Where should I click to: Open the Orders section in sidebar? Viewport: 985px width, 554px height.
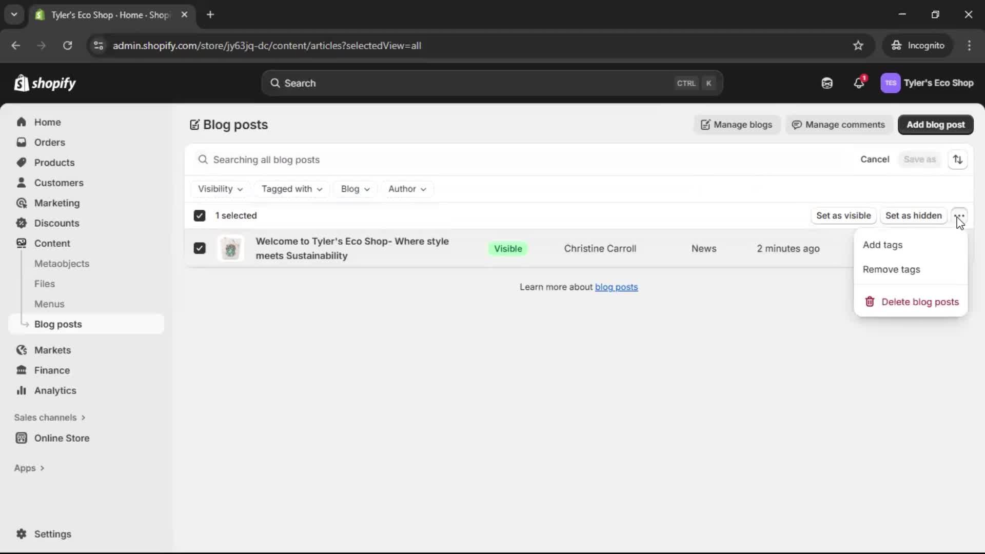(x=50, y=142)
